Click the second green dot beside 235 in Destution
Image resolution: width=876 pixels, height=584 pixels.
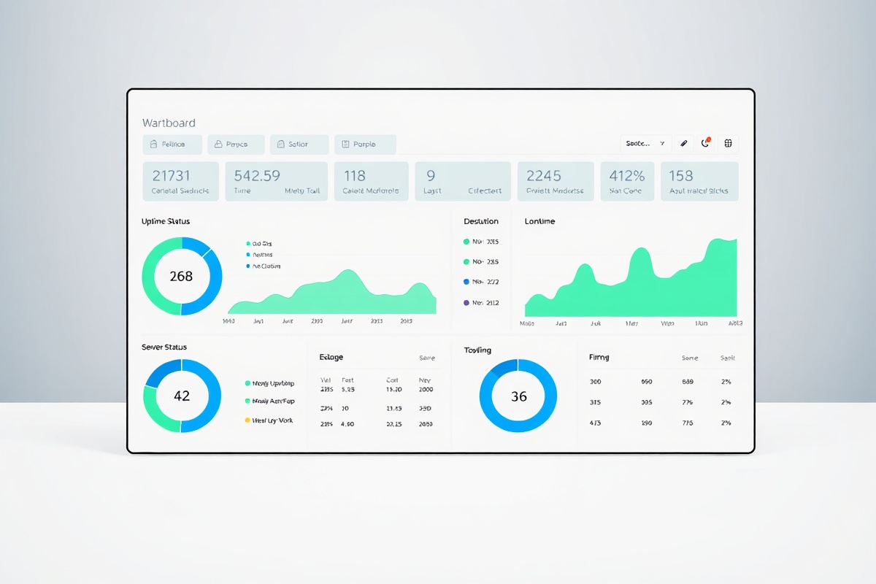click(466, 261)
